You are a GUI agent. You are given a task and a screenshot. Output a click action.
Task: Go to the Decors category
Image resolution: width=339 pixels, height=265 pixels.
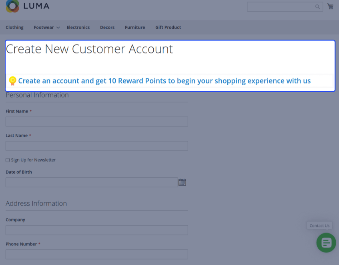pyautogui.click(x=107, y=28)
